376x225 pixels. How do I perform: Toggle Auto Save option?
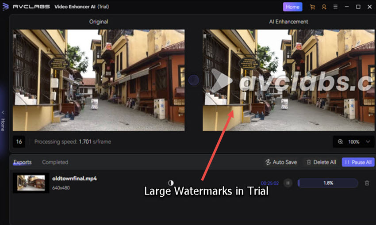(281, 162)
